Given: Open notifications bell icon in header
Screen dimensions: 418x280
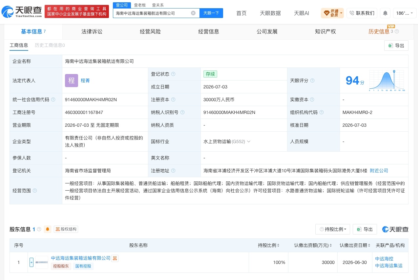Looking at the screenshot, I should (x=385, y=13).
